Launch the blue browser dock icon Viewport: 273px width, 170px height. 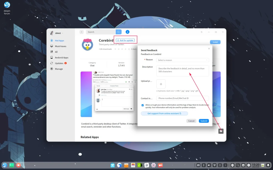tap(119, 165)
